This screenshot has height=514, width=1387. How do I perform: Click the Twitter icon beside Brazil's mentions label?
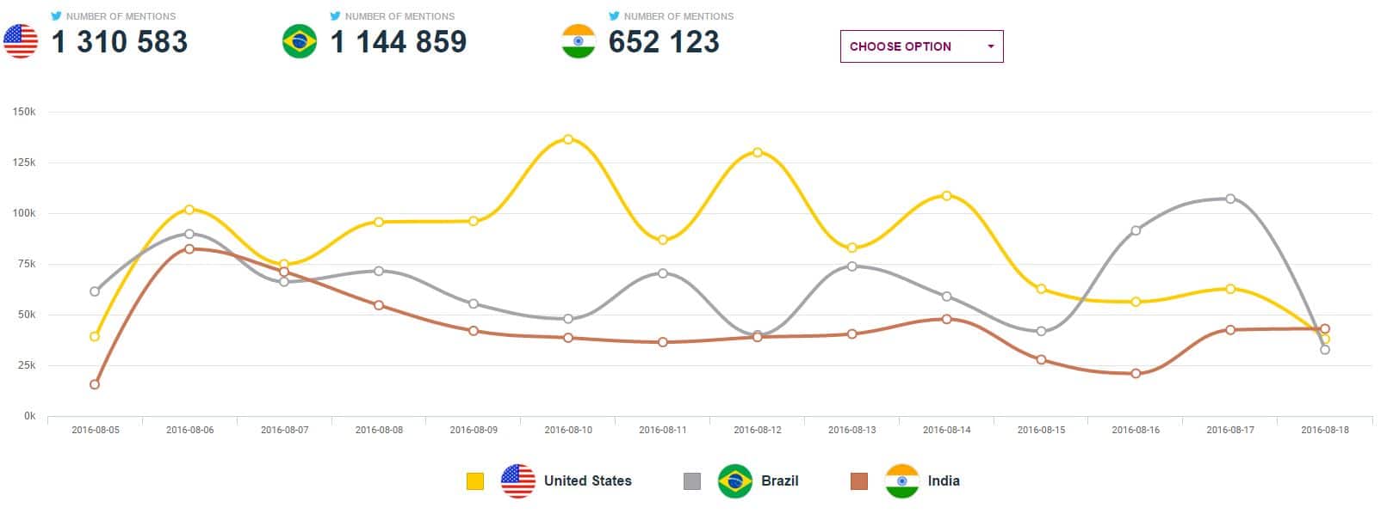(335, 15)
